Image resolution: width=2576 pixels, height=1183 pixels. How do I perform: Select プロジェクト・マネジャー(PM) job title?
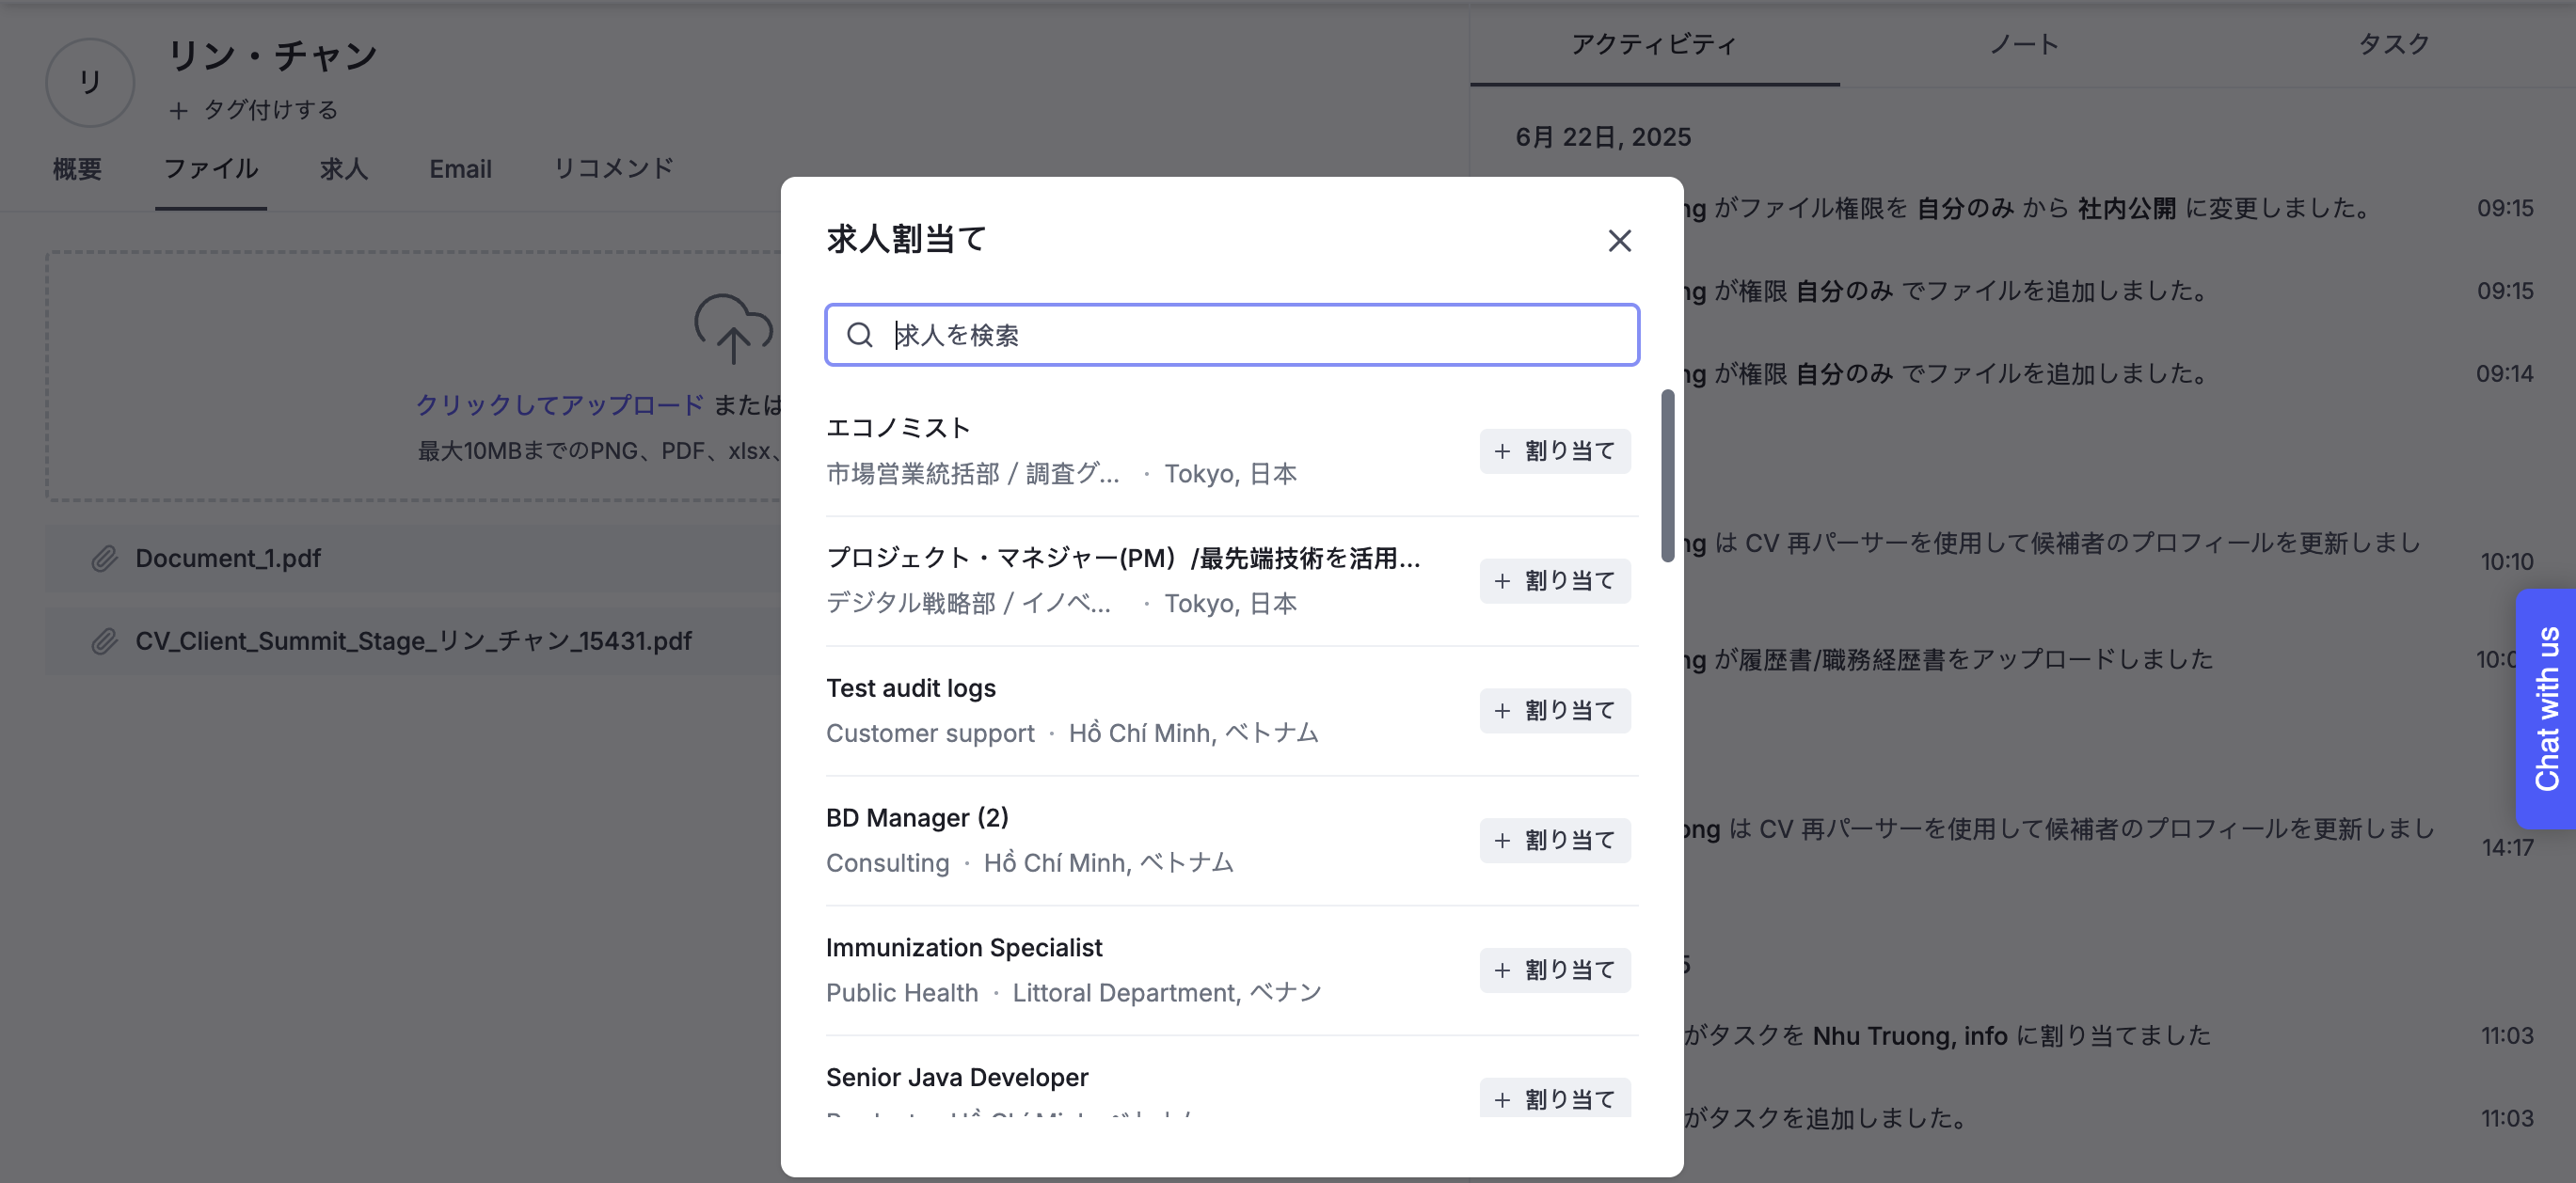(1123, 558)
